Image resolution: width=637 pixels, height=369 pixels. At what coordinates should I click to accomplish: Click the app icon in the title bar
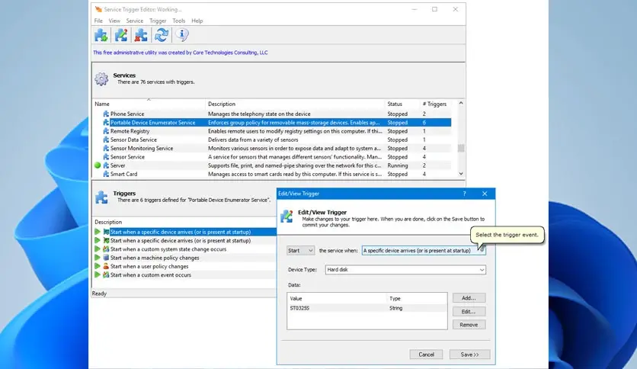[98, 9]
